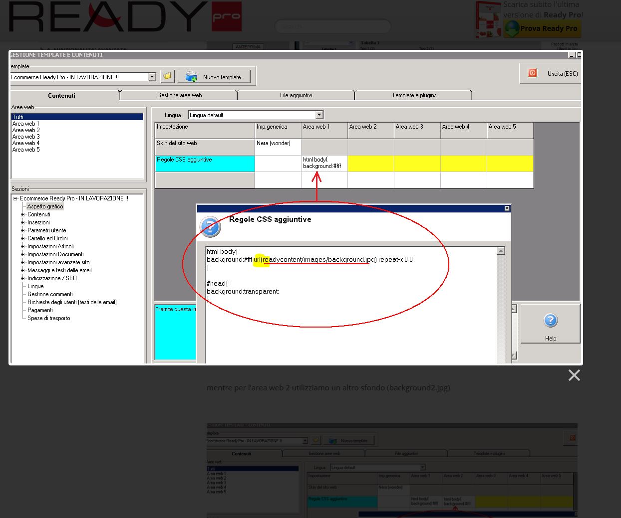Minimize the Gestione template e contenuti window
The height and width of the screenshot is (518, 621).
(x=572, y=55)
